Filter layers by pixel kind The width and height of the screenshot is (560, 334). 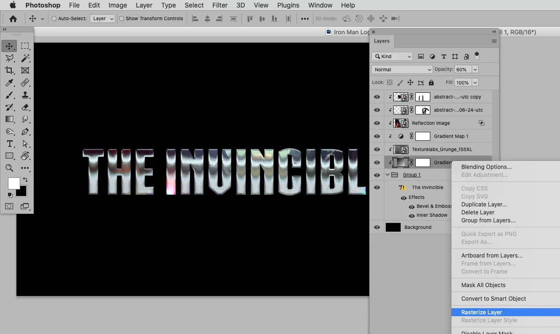tap(421, 56)
